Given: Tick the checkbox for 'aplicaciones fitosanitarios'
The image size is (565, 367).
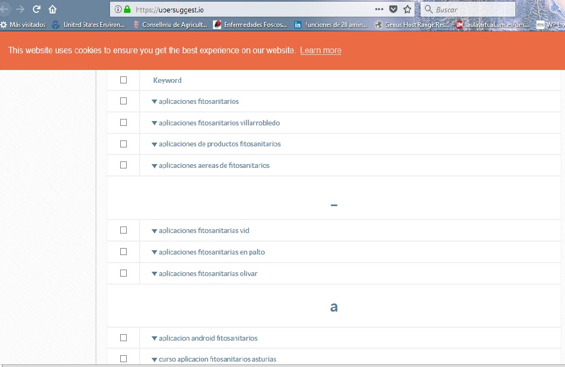Looking at the screenshot, I should tap(123, 101).
